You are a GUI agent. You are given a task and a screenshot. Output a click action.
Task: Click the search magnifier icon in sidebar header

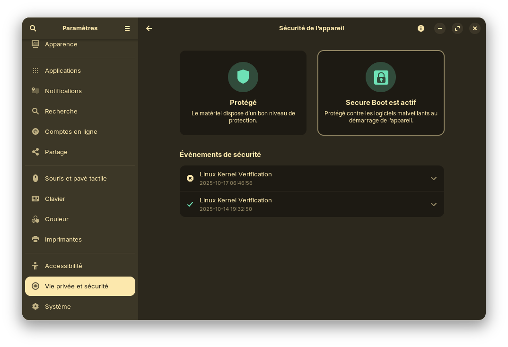pos(33,28)
